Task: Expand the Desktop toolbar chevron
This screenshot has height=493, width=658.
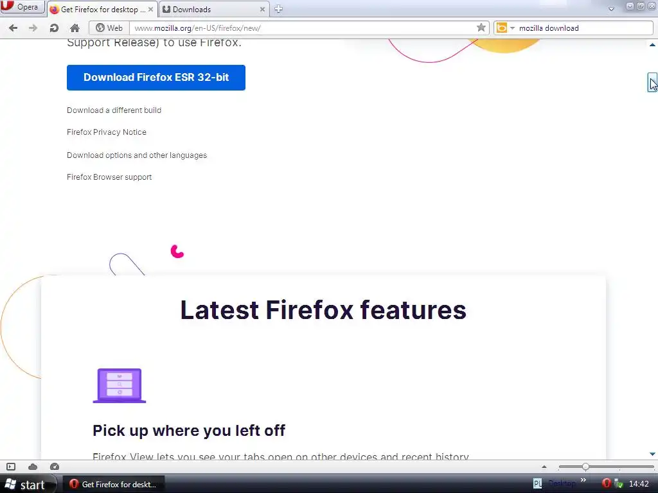Action: point(583,480)
